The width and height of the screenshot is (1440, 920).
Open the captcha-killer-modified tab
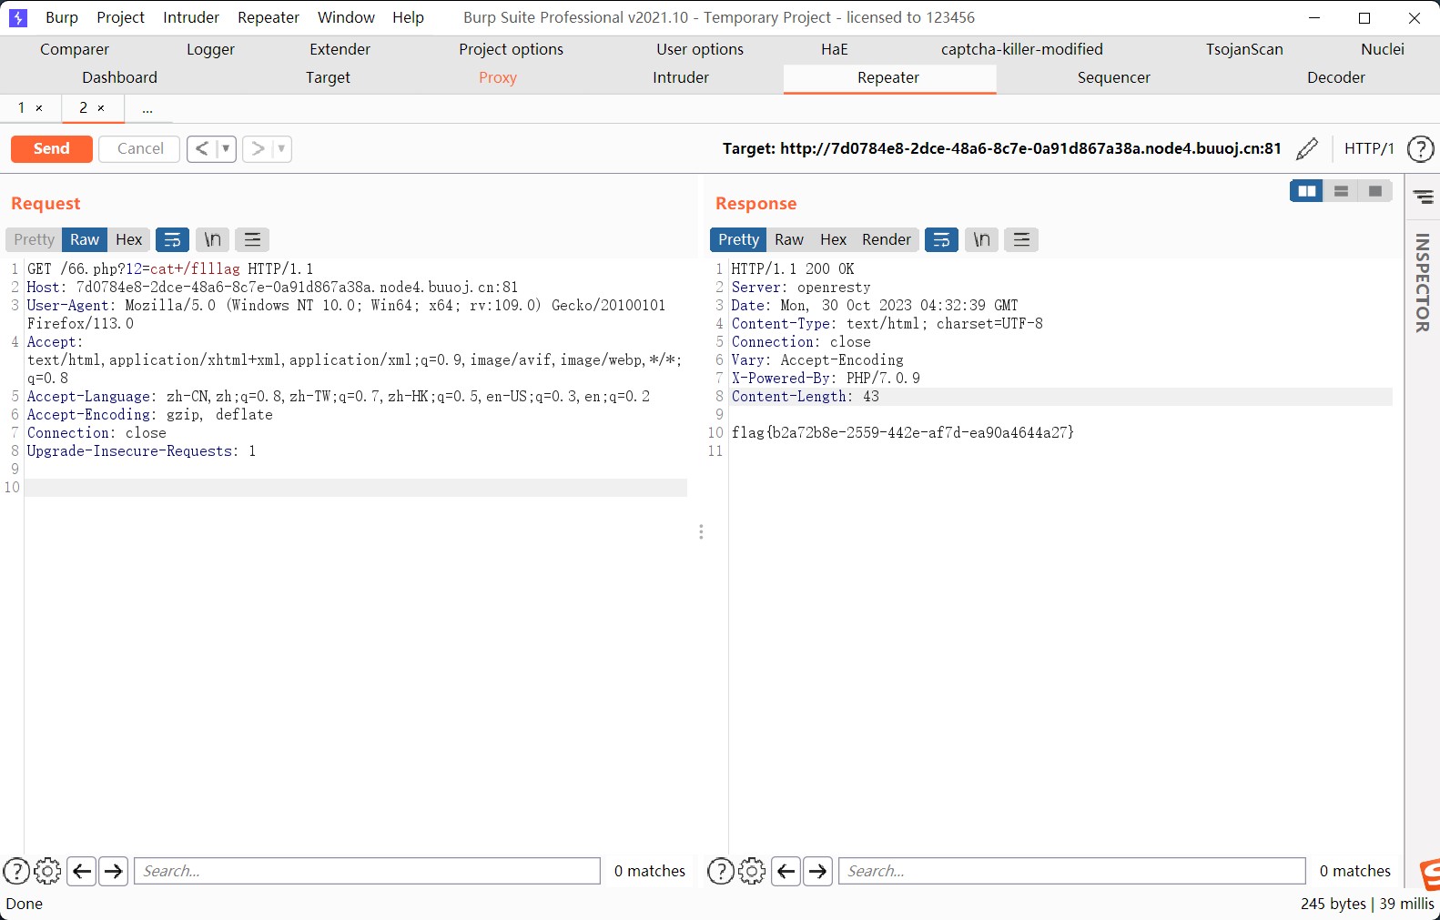point(1021,49)
